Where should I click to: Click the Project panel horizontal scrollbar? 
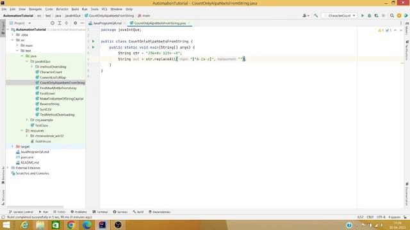pos(36,207)
